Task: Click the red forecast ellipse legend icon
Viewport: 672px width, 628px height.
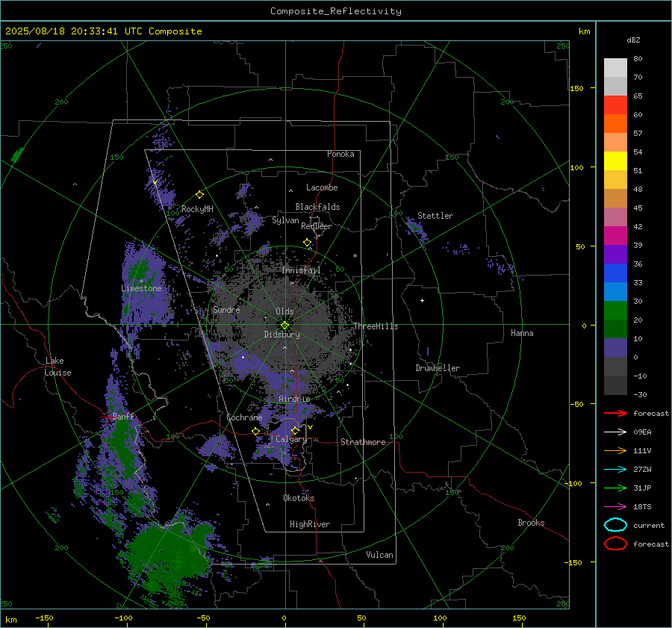Action: point(615,544)
